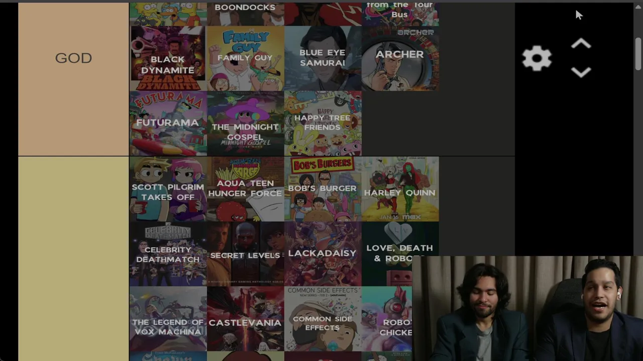Select the Black Dynamite tile

pyautogui.click(x=168, y=58)
